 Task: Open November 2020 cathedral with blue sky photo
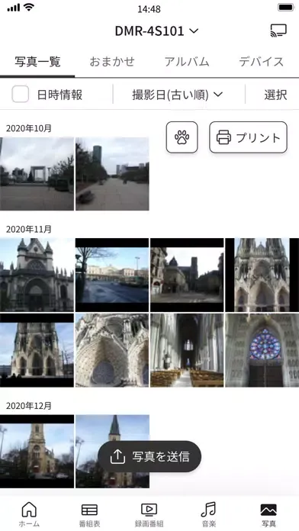(37, 350)
